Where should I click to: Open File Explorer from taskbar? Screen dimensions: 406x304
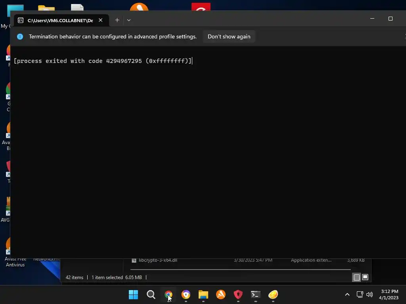(x=203, y=294)
